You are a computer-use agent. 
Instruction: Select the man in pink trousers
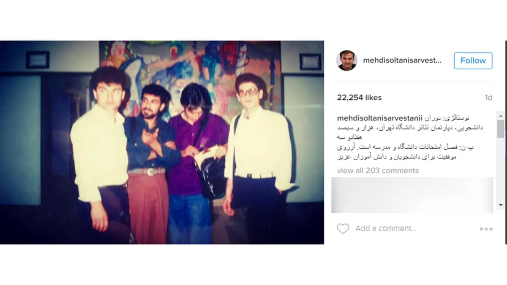click(148, 164)
